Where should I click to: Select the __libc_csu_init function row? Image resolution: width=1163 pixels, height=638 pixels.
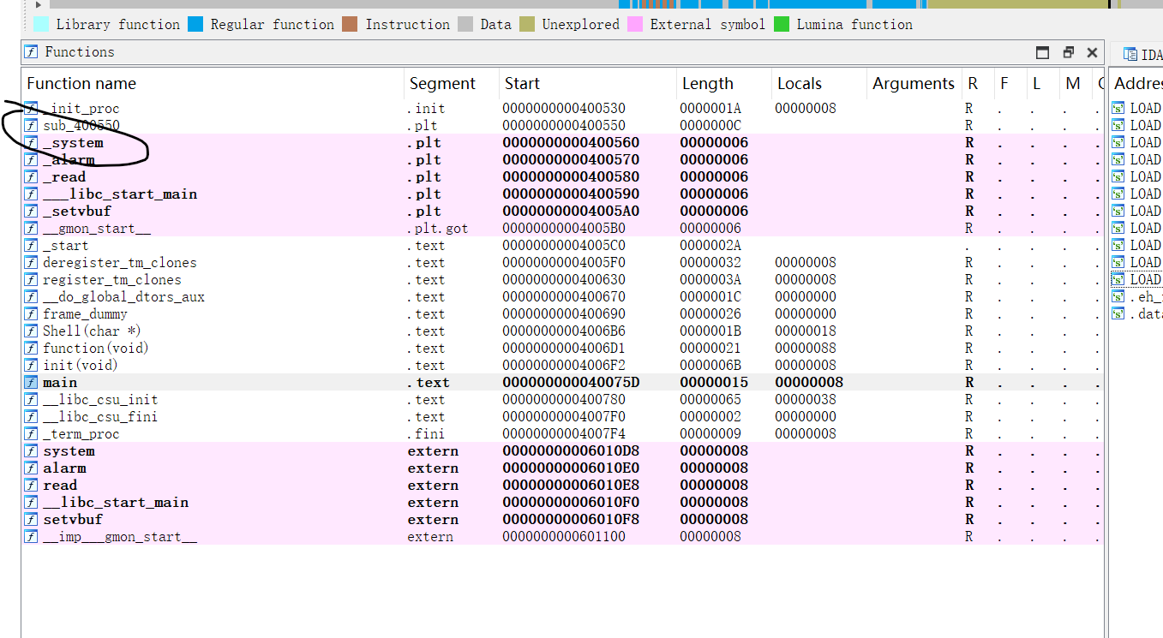(x=100, y=400)
